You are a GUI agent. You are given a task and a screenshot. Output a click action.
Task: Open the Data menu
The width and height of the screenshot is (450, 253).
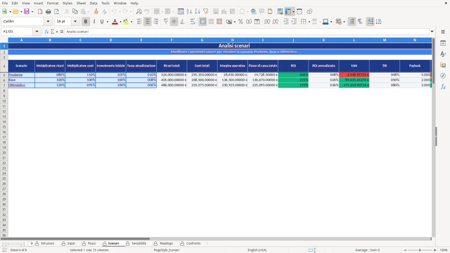click(x=93, y=3)
